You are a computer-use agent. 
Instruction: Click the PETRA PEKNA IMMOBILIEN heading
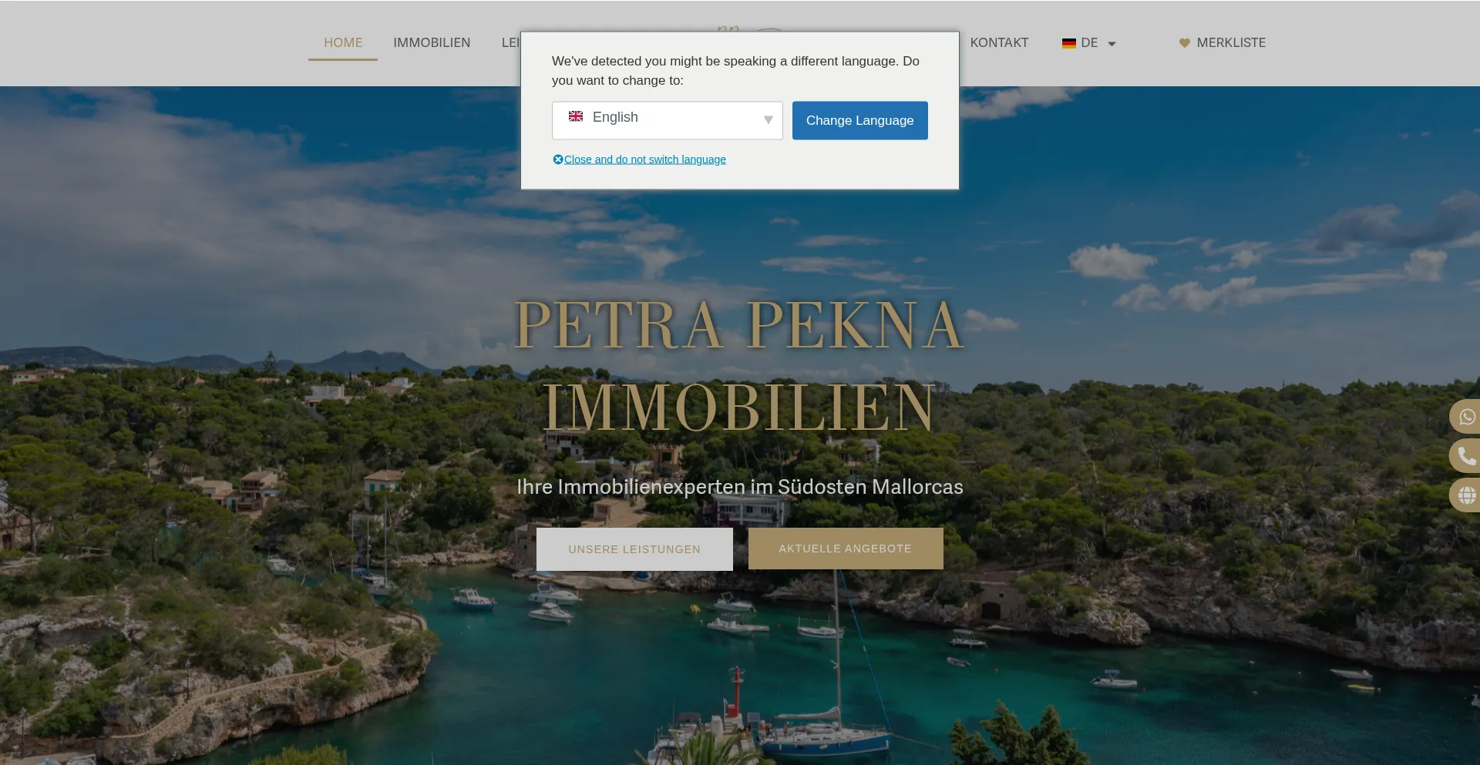point(740,366)
